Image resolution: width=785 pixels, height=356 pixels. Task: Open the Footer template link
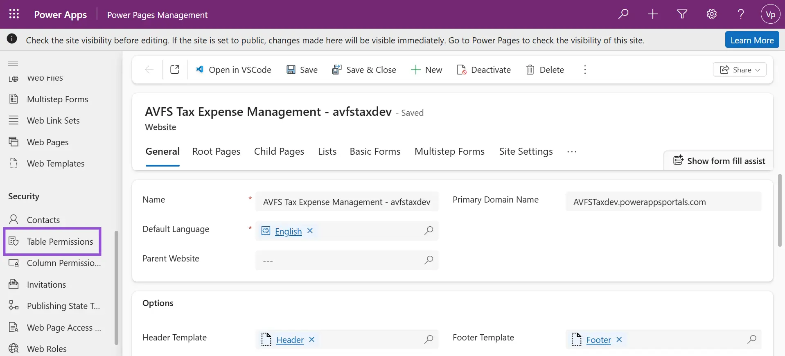(598, 340)
